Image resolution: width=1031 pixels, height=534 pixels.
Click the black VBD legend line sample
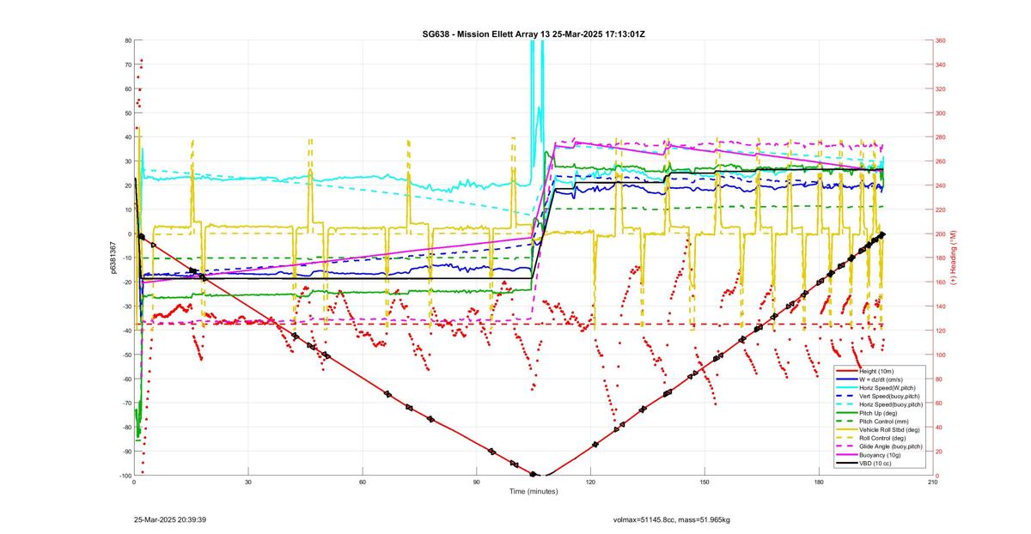tap(846, 464)
